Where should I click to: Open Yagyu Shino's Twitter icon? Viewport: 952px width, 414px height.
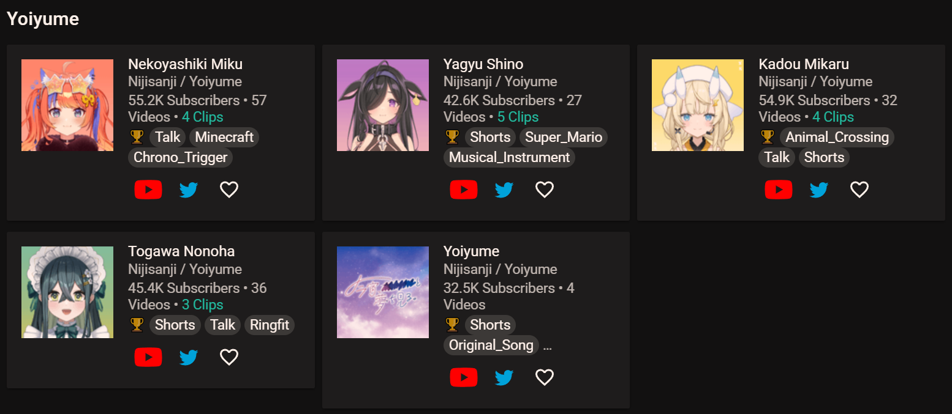[x=504, y=190]
